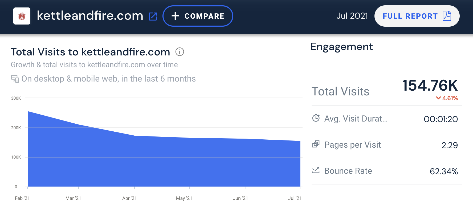Click the kettleandfire.com flame favicon
Viewport: 473px width, 218px height.
point(22,16)
